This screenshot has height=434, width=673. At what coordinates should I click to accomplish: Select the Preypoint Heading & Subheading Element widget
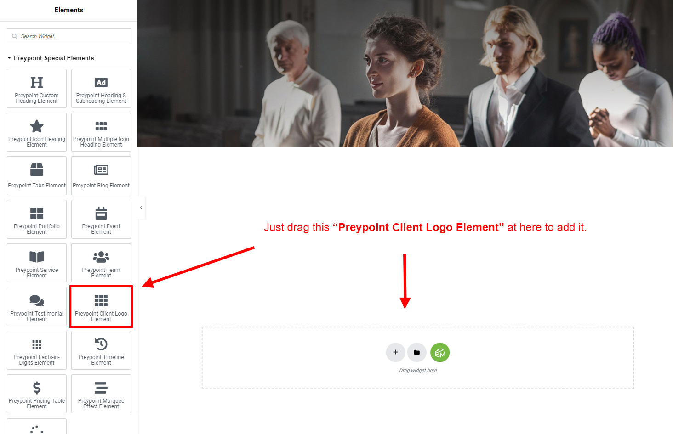coord(101,88)
